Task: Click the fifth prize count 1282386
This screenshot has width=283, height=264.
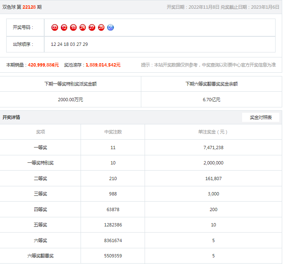Action: (x=113, y=225)
